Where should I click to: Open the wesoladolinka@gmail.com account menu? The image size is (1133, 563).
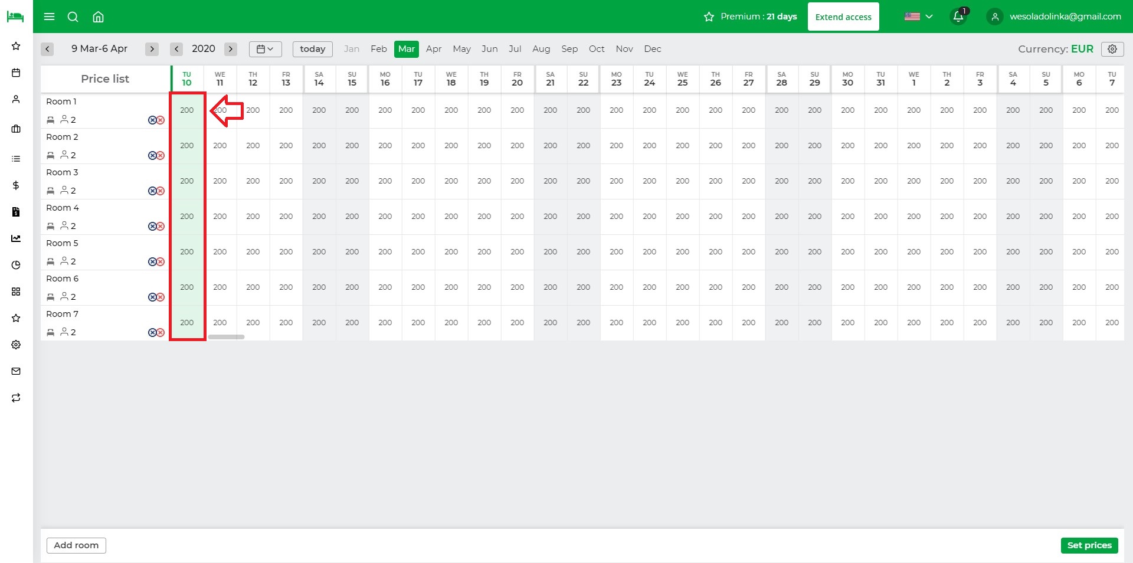[1054, 17]
